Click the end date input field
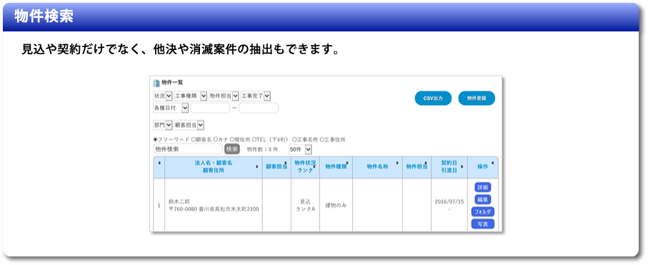The width and height of the screenshot is (648, 265). pos(259,108)
